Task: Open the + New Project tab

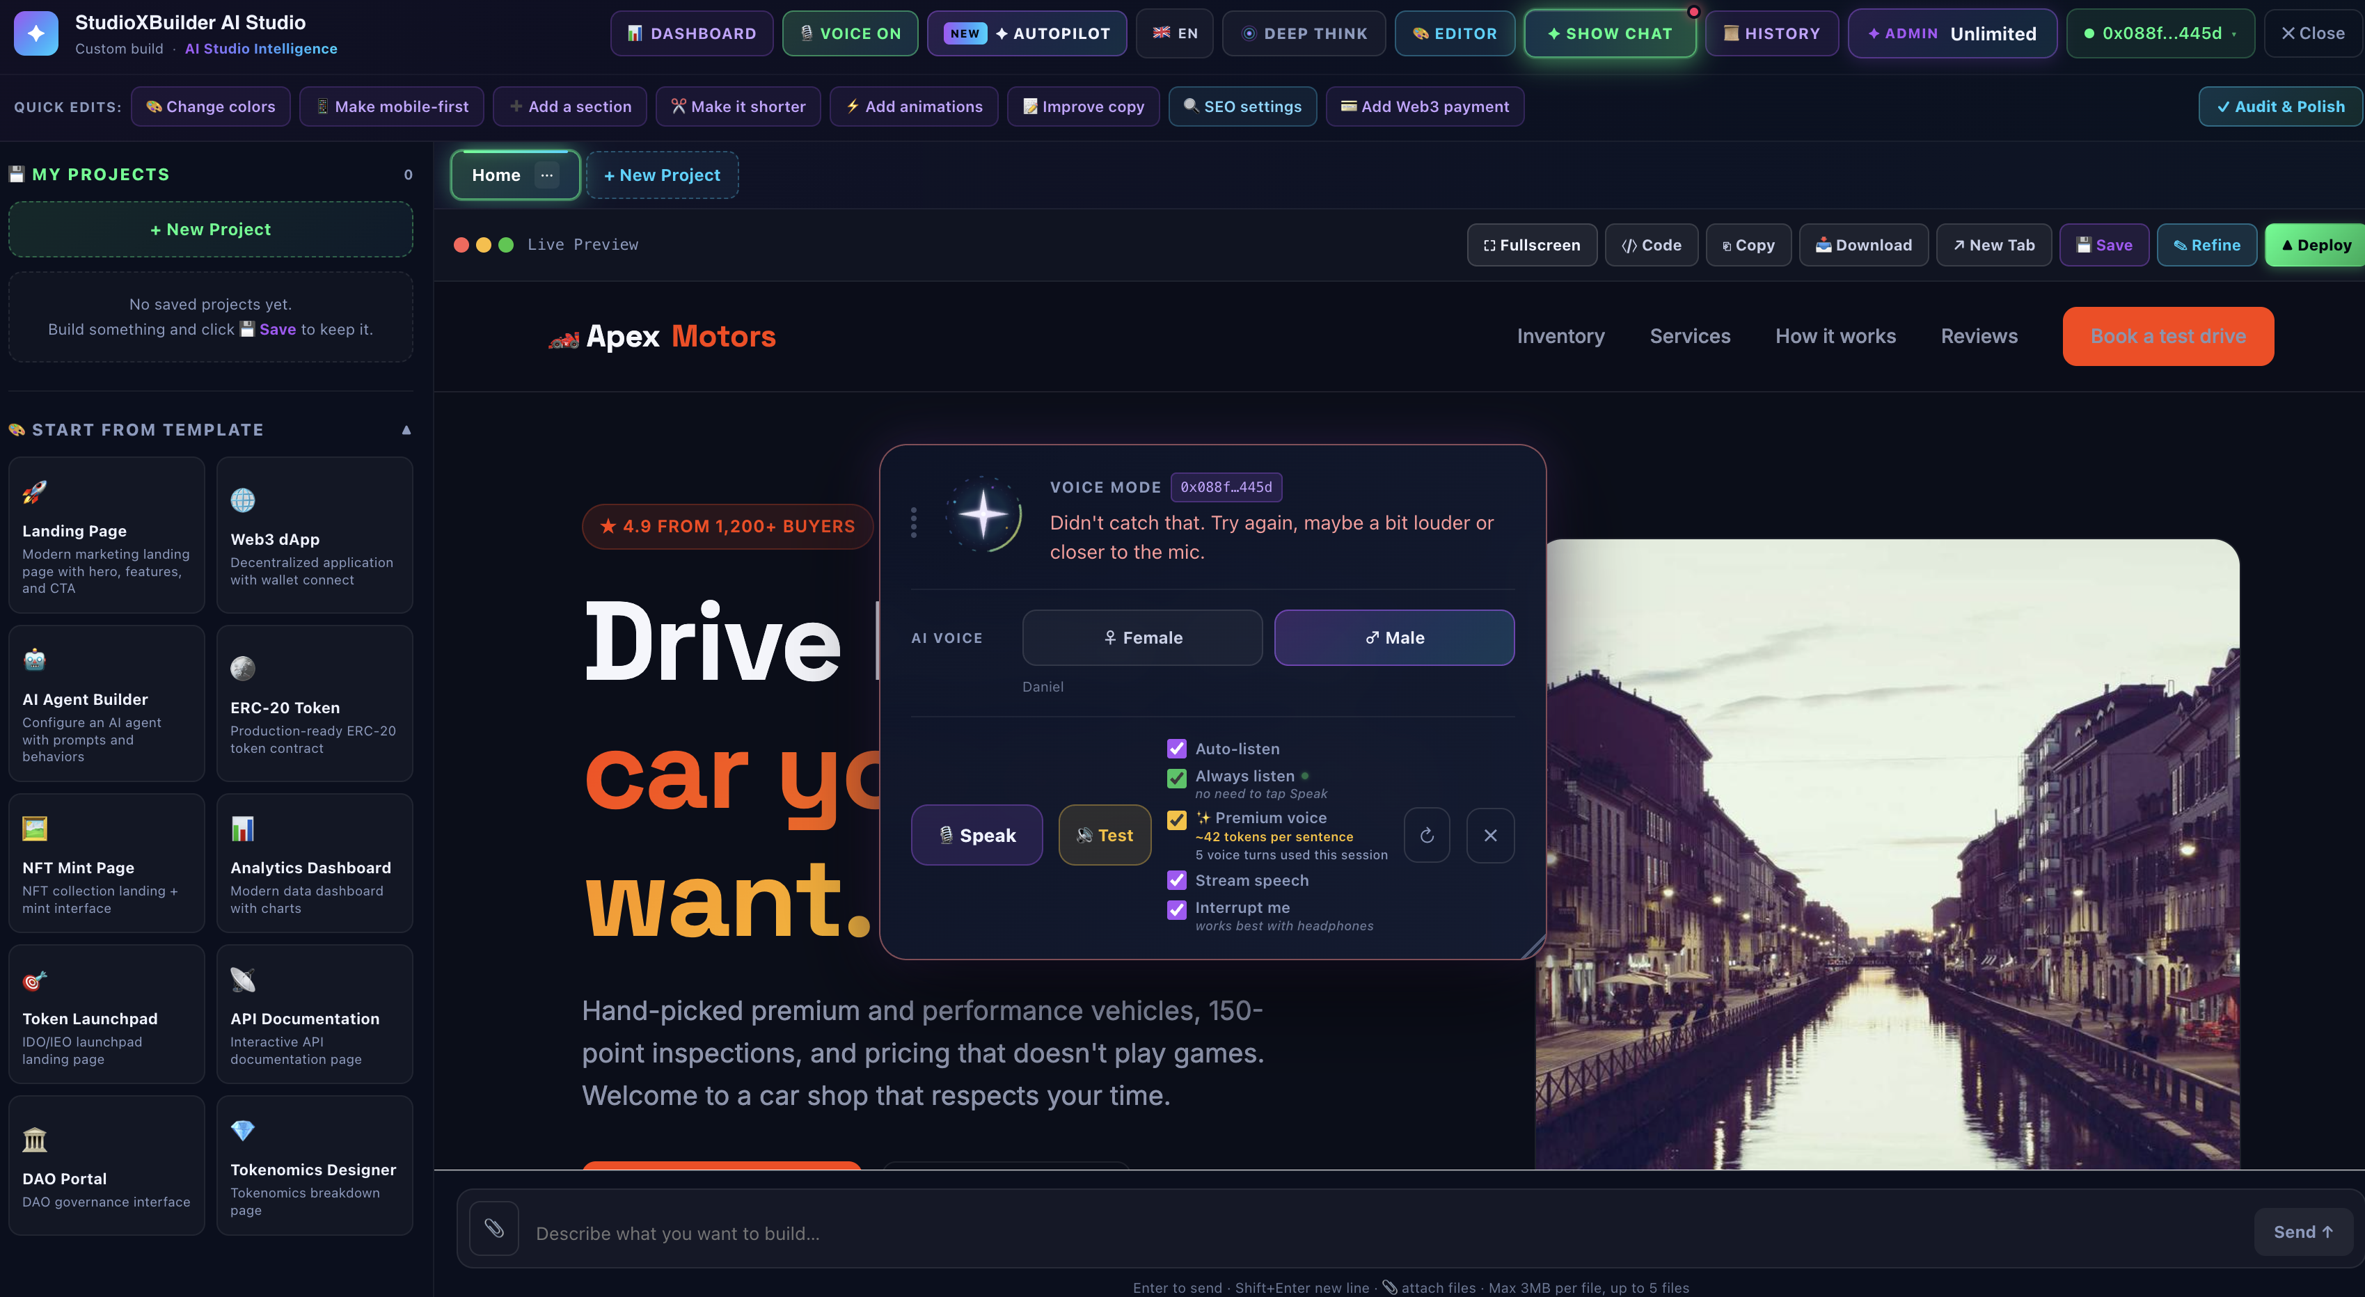Action: click(662, 175)
